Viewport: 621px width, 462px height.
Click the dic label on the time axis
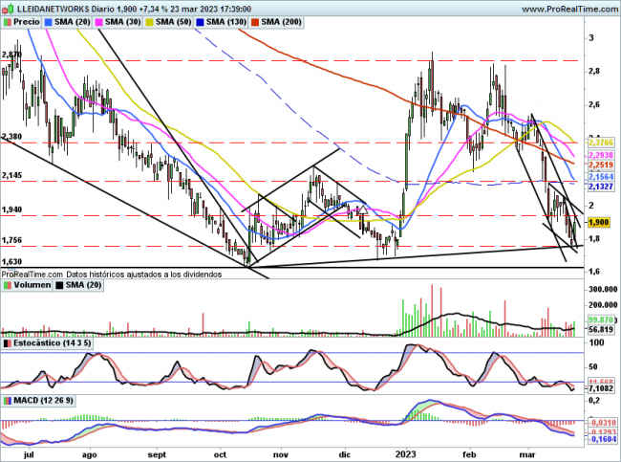pyautogui.click(x=345, y=454)
